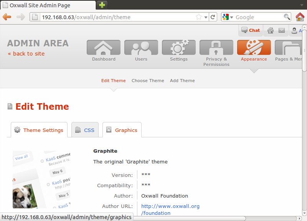Click the horizontal scrollbar right arrow
This screenshot has height=221, width=307.
coord(299,218)
